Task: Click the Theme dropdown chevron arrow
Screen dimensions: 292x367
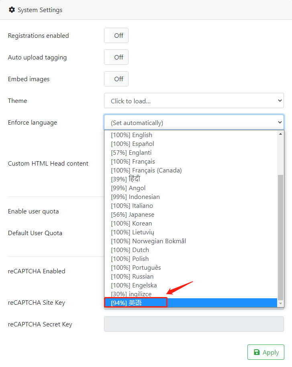Action: (x=280, y=100)
